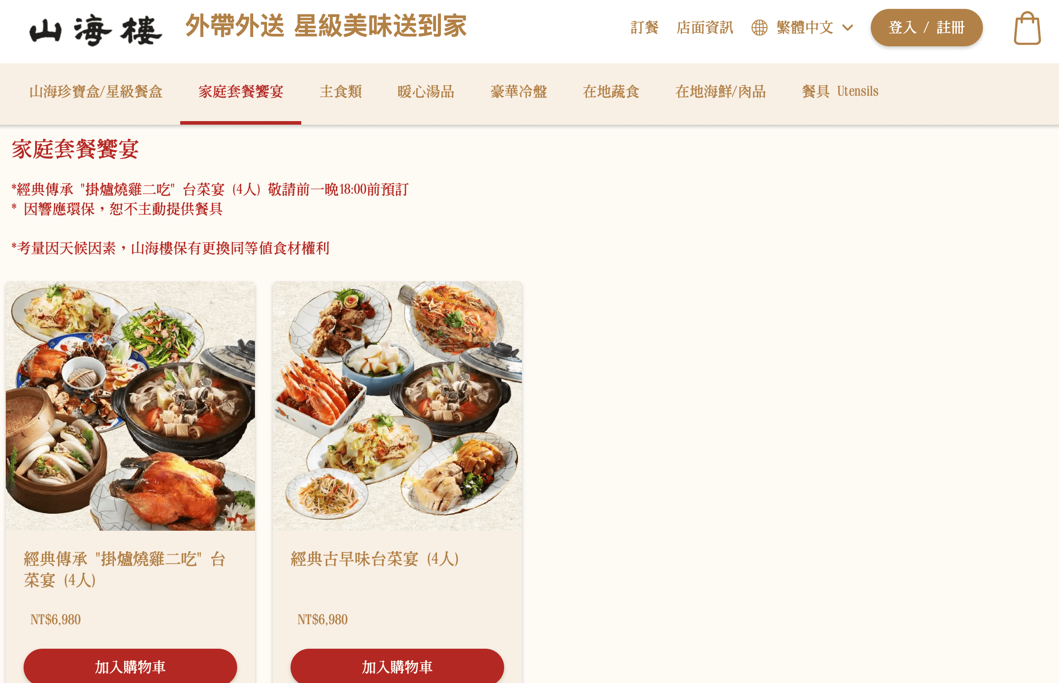This screenshot has height=683, width=1059.
Task: Click the globe language icon
Action: click(x=759, y=28)
